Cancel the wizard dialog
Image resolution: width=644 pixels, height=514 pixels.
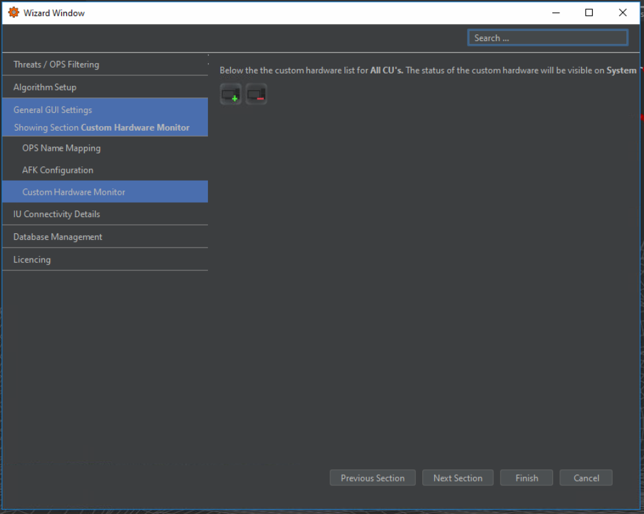point(586,478)
